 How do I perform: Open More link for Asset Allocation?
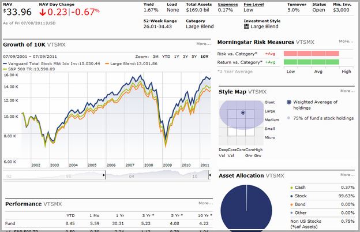click(347, 175)
